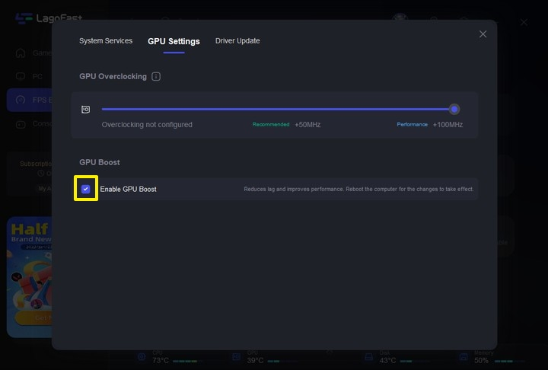The height and width of the screenshot is (370, 548).
Task: Open the Driver Update tab
Action: point(237,41)
